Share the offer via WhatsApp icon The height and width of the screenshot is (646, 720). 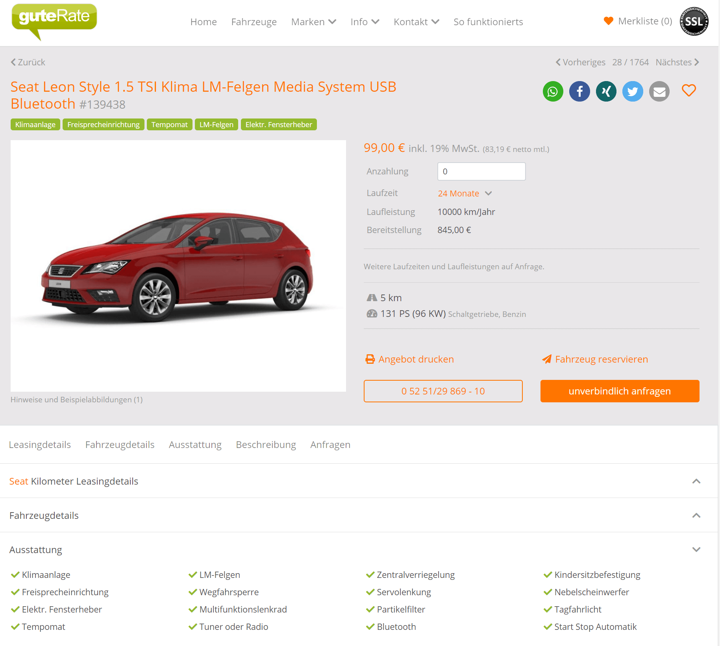pyautogui.click(x=553, y=91)
